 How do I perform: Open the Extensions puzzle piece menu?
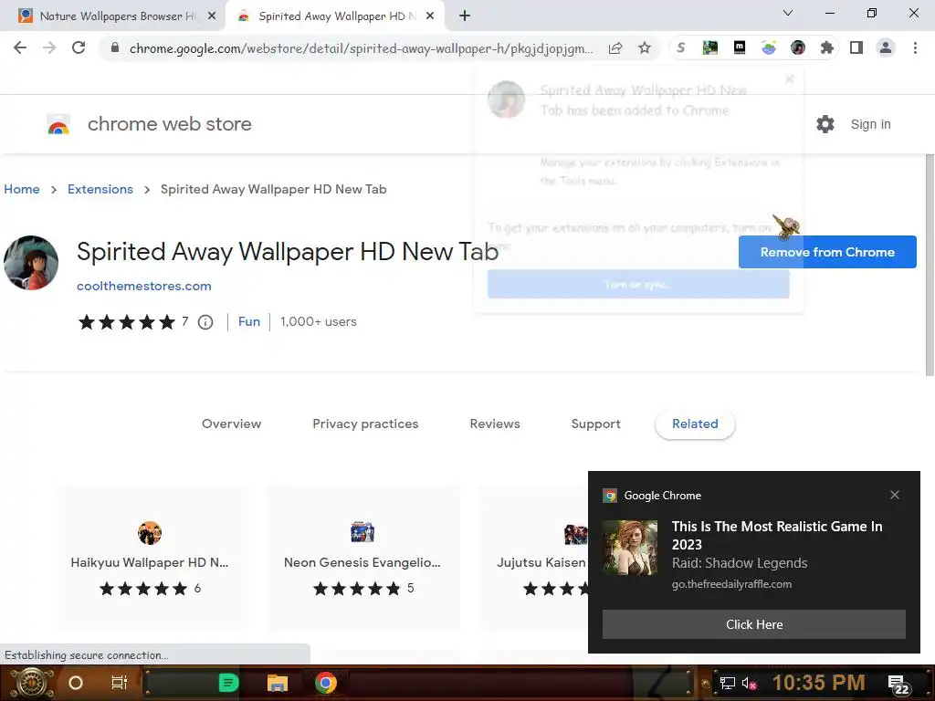(827, 47)
